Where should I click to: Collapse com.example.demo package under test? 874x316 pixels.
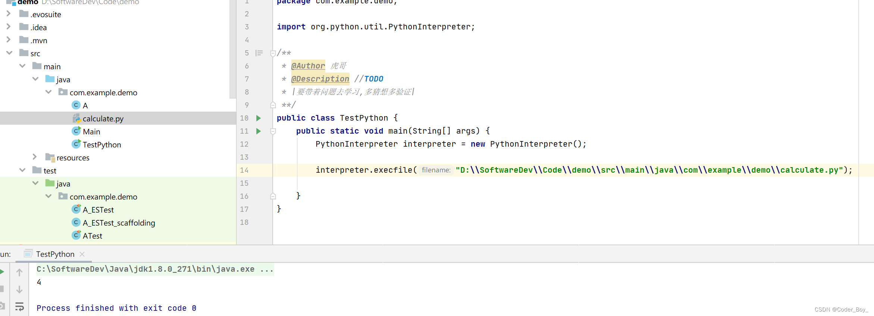tap(48, 196)
